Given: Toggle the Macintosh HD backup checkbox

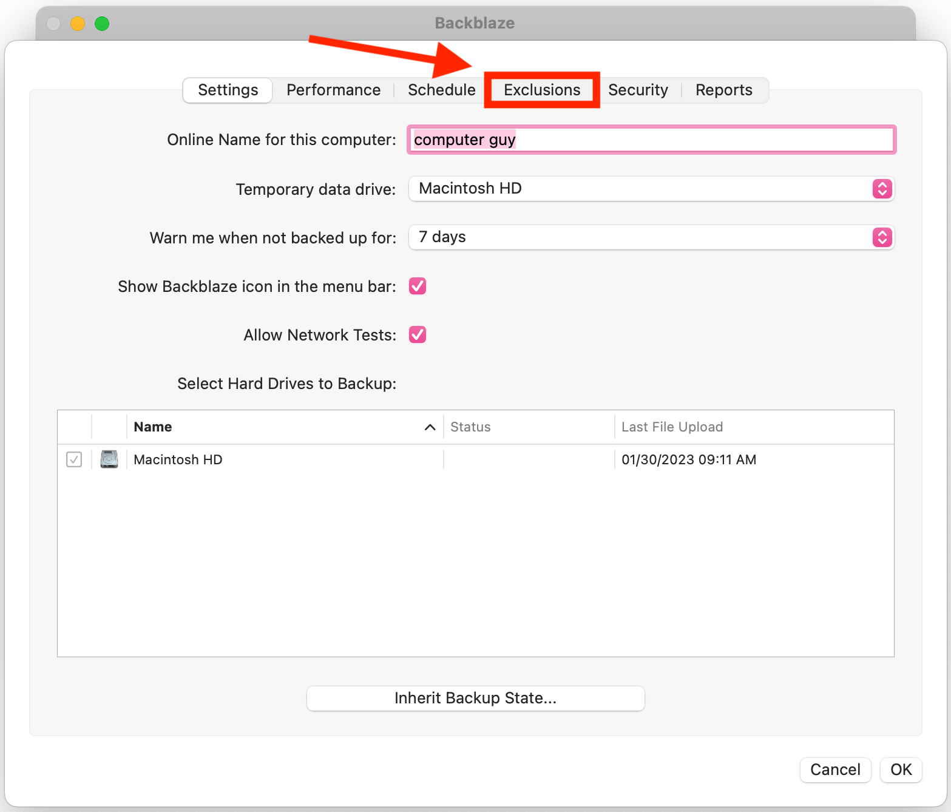Looking at the screenshot, I should pos(74,459).
